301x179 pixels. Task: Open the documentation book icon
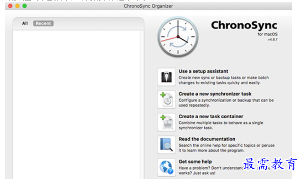pyautogui.click(x=166, y=145)
